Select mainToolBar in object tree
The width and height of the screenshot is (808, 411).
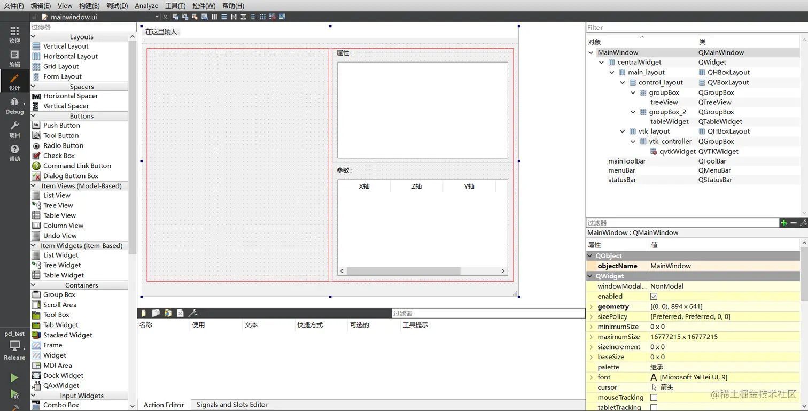click(627, 161)
